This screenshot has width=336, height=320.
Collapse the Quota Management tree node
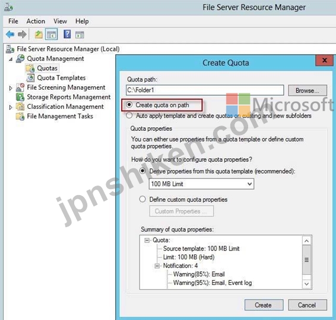pyautogui.click(x=11, y=59)
